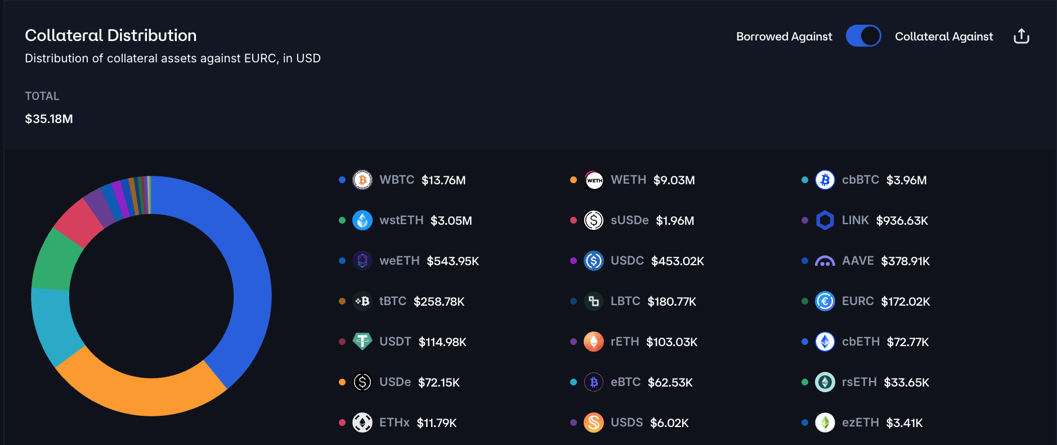Click the blue legend dot beside WBTC
1057x445 pixels.
pos(342,180)
